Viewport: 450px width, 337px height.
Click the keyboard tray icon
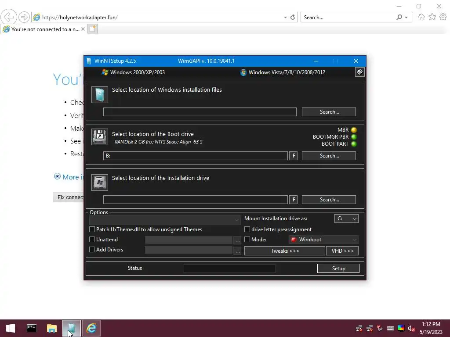point(390,328)
